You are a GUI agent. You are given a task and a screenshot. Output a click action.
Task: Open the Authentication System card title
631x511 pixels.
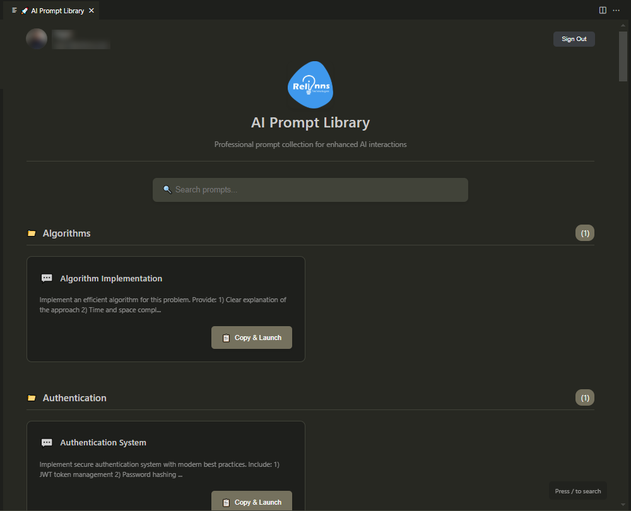[103, 443]
